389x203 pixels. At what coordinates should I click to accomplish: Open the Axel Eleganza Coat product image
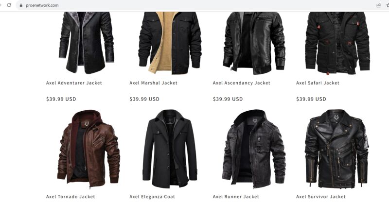point(170,149)
